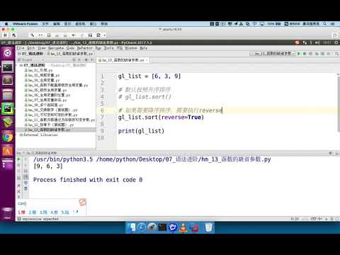Open Safari from macOS dock

pos(142,227)
